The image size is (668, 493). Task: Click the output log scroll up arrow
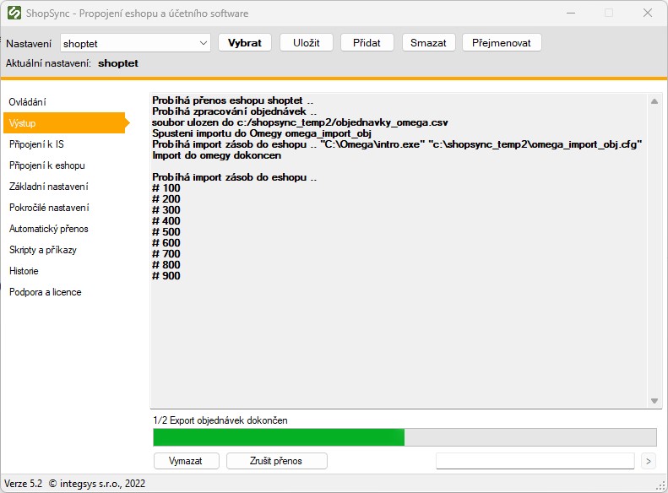(x=654, y=101)
